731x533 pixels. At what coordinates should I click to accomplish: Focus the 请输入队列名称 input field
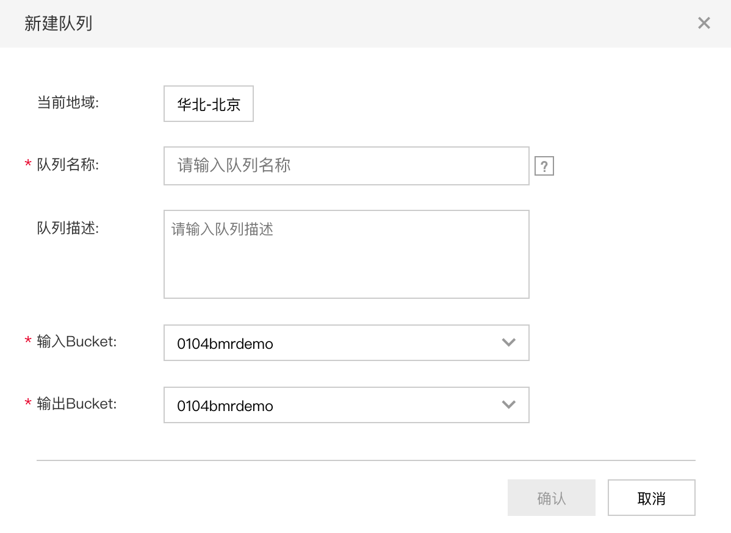tap(346, 165)
